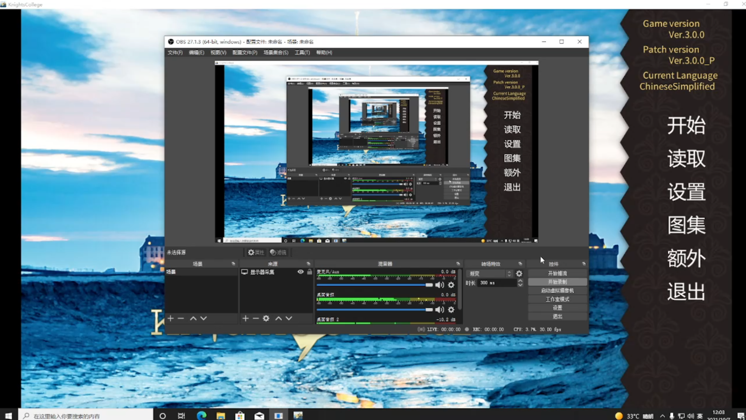Screen dimensions: 746x420
Task: Remove source with minus icon in 来源 panel
Action: tap(255, 318)
